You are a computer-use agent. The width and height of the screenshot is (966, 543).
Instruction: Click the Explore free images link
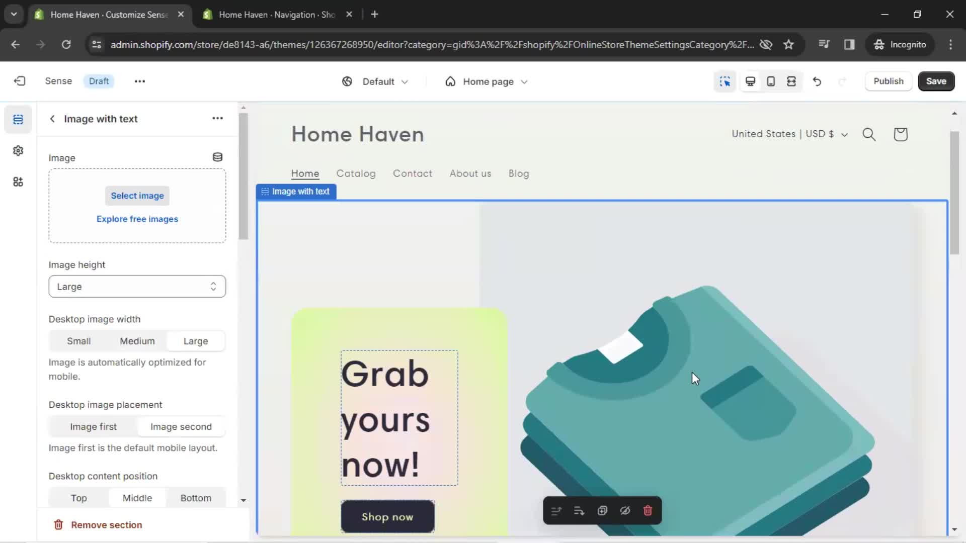pyautogui.click(x=137, y=219)
